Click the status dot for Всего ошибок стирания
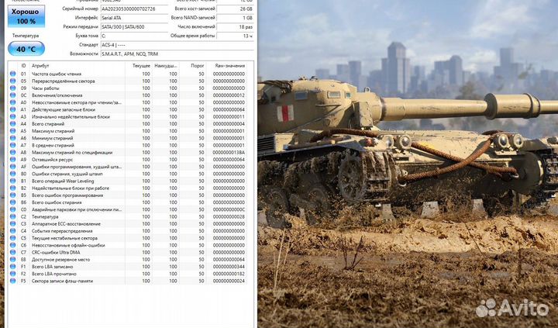The image size is (558, 328). coord(13,202)
